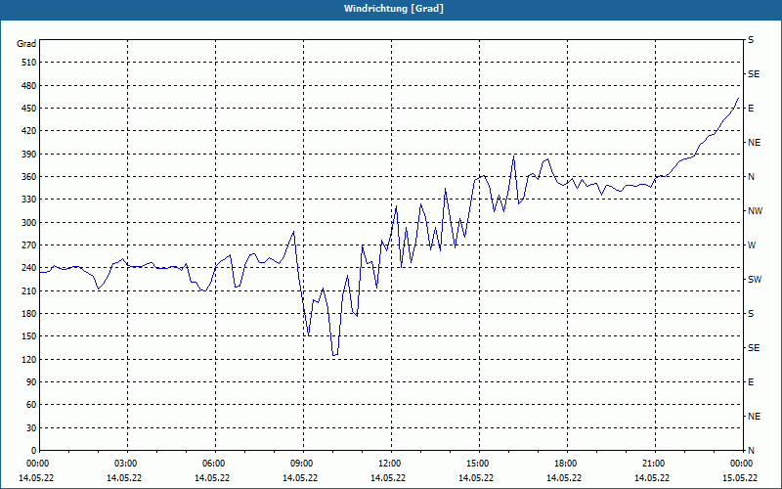Screen dimensions: 782x489
Task: Pick the '120' degree axis label
Action: (x=29, y=359)
